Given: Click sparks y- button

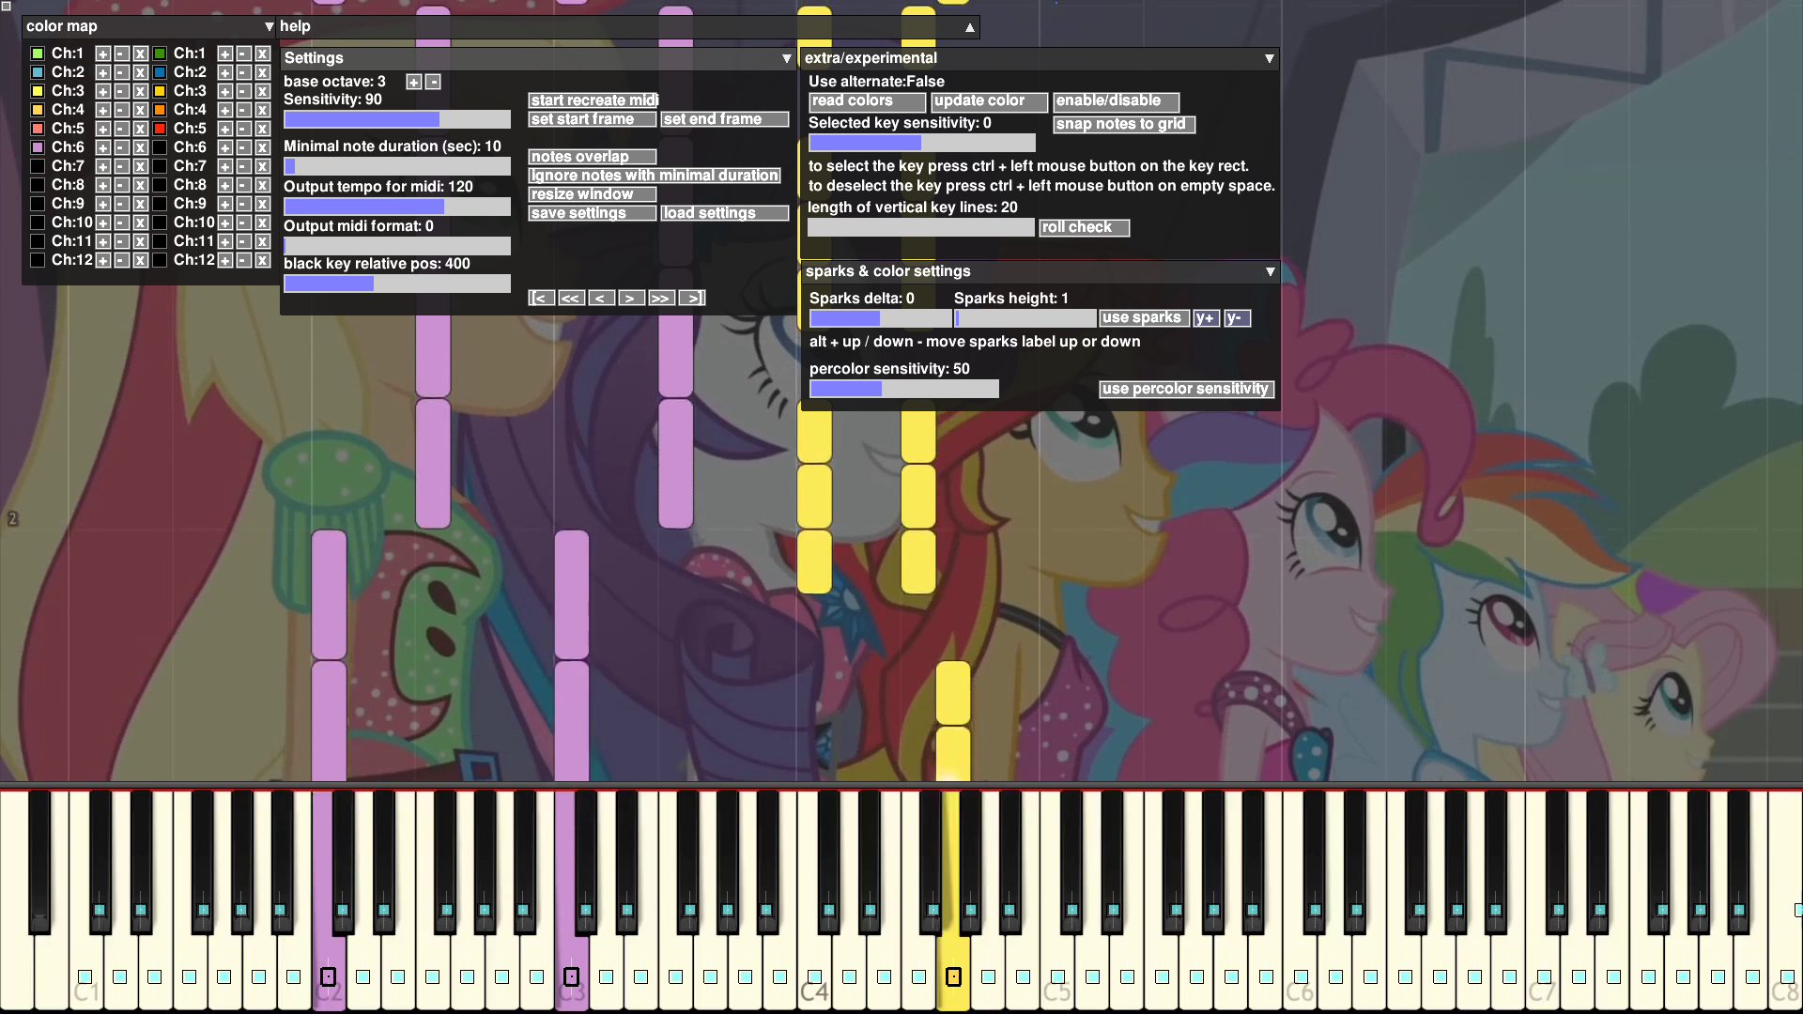Looking at the screenshot, I should coord(1236,318).
